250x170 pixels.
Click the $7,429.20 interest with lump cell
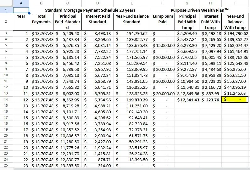pos(210,46)
